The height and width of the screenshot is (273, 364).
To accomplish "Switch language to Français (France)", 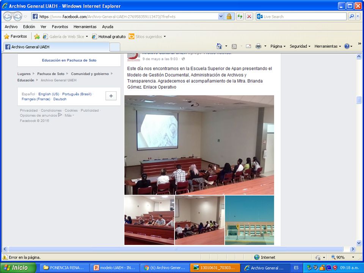I will point(36,99).
